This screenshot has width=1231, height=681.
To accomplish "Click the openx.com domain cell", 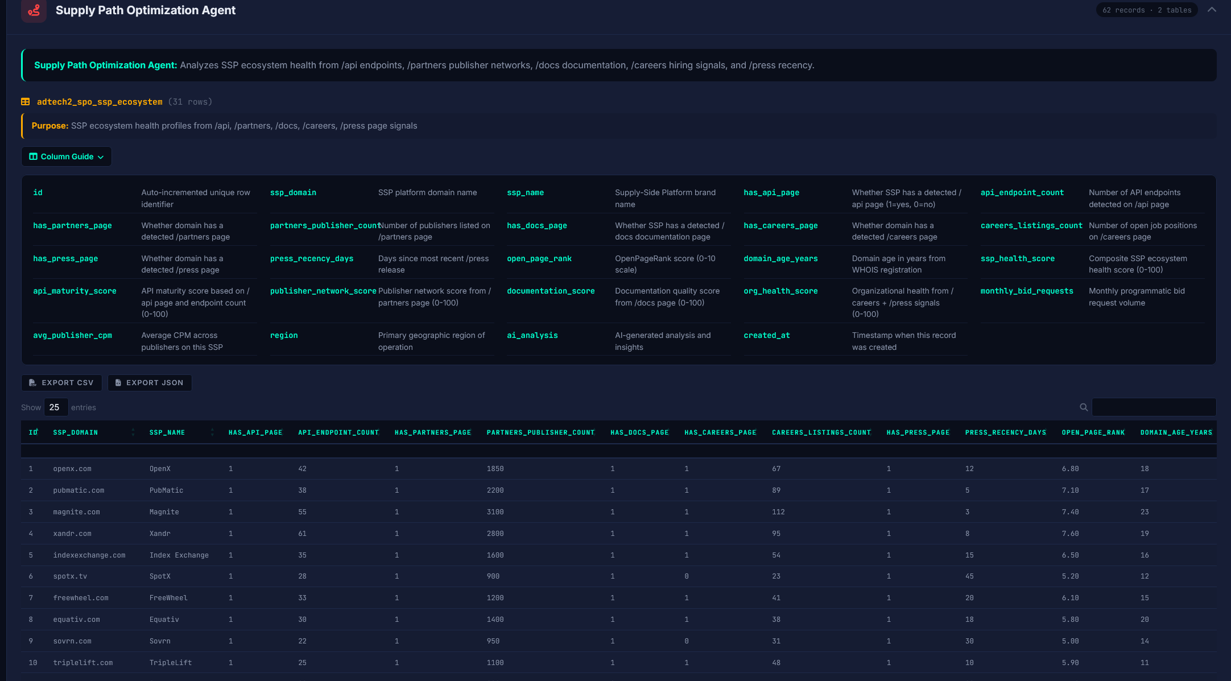I will coord(72,469).
